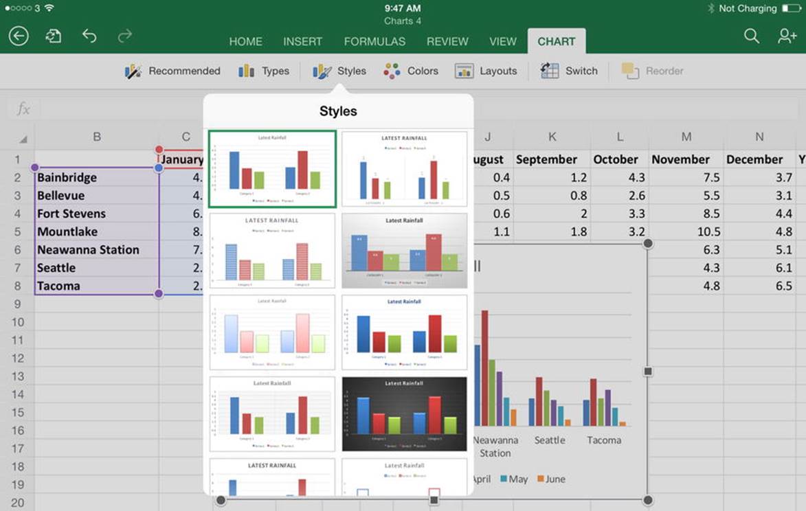The image size is (806, 511).
Task: Open the chart Types menu
Action: point(264,71)
